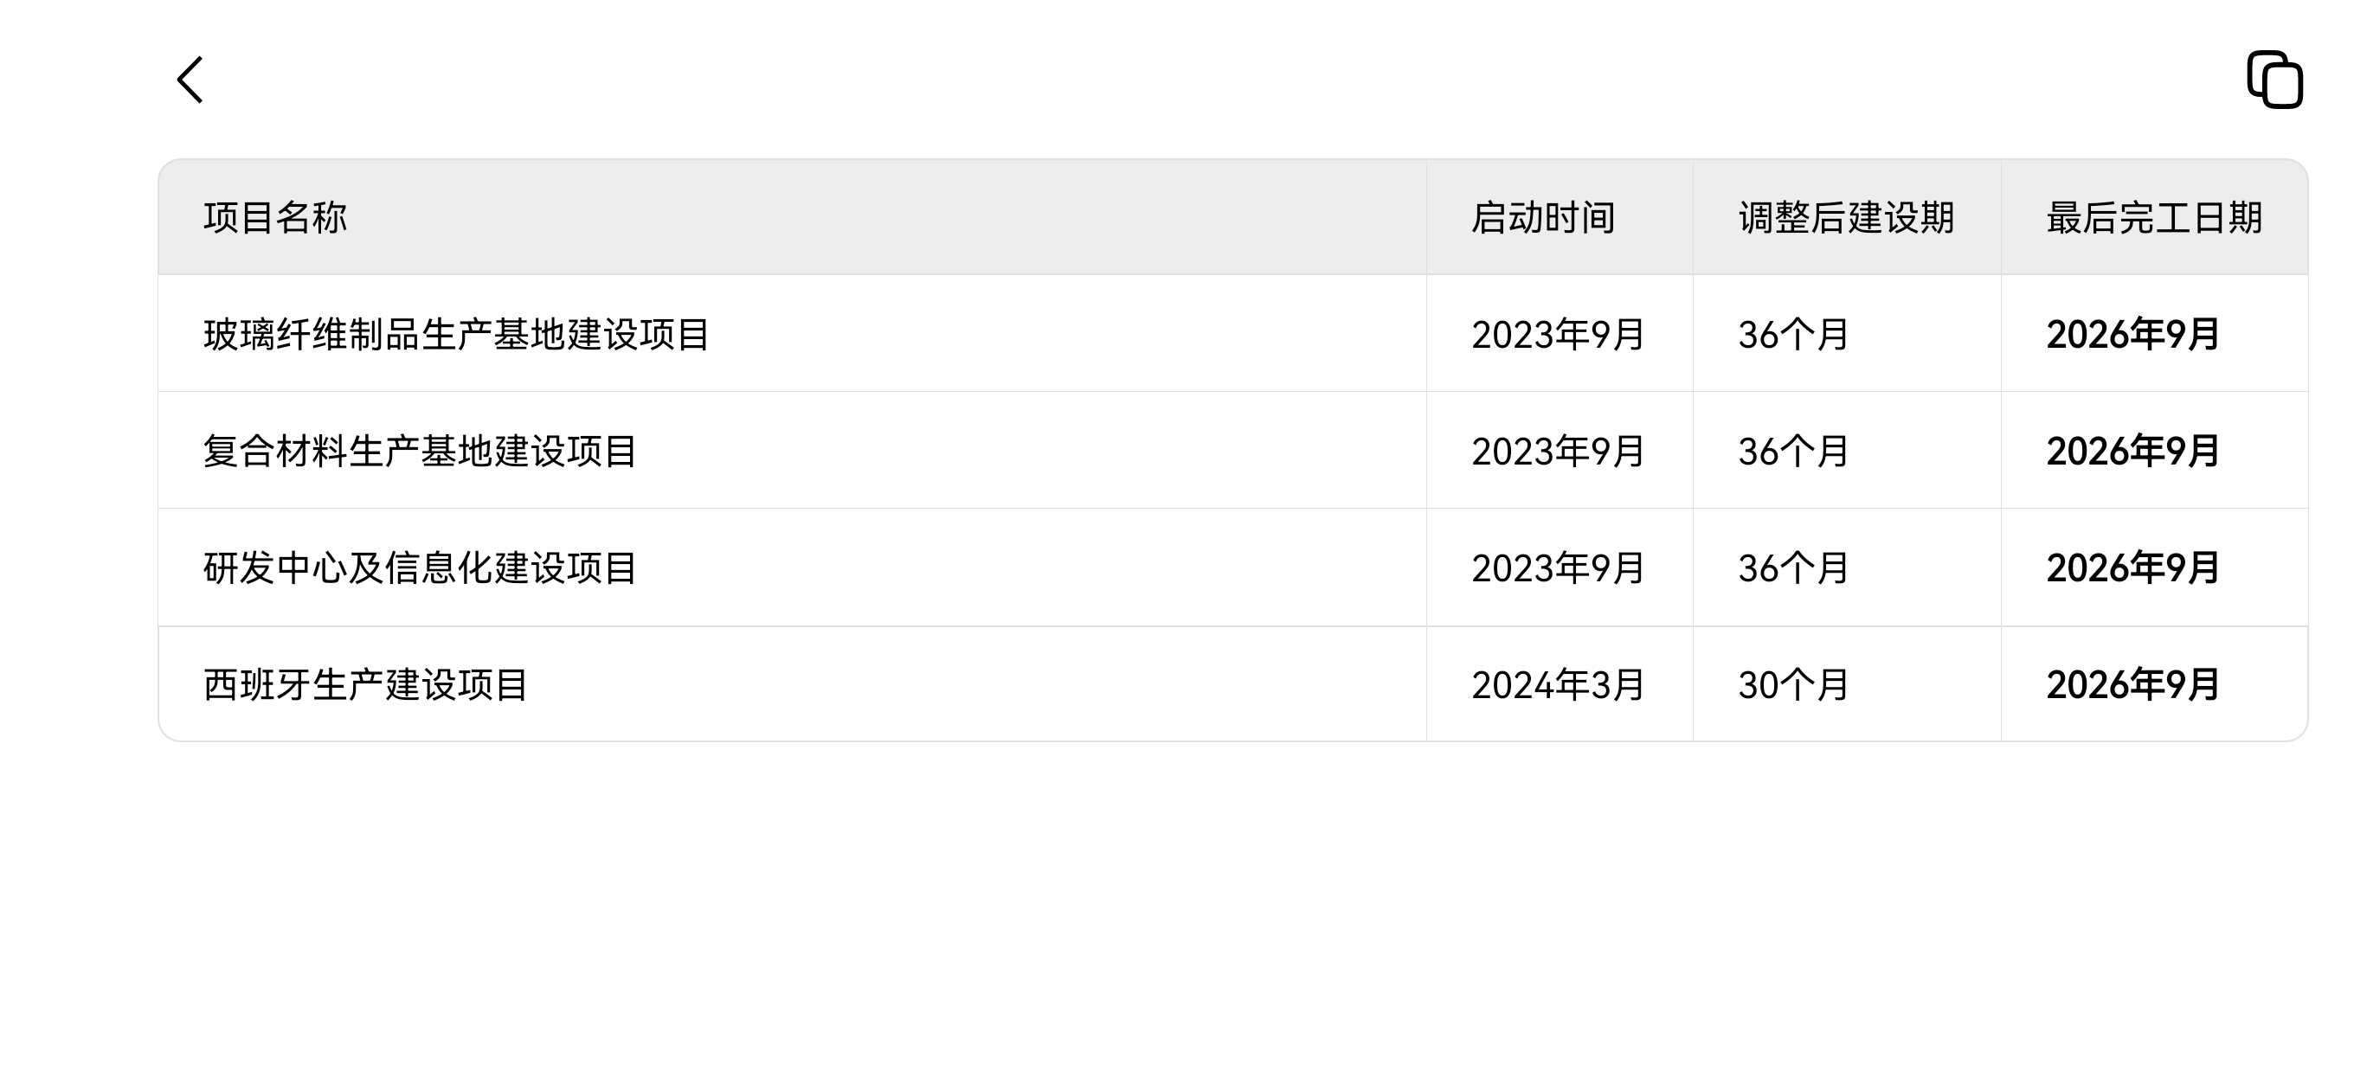2354x1090 pixels.
Task: Click 36个月 in the 复合材料 row
Action: coord(1793,452)
